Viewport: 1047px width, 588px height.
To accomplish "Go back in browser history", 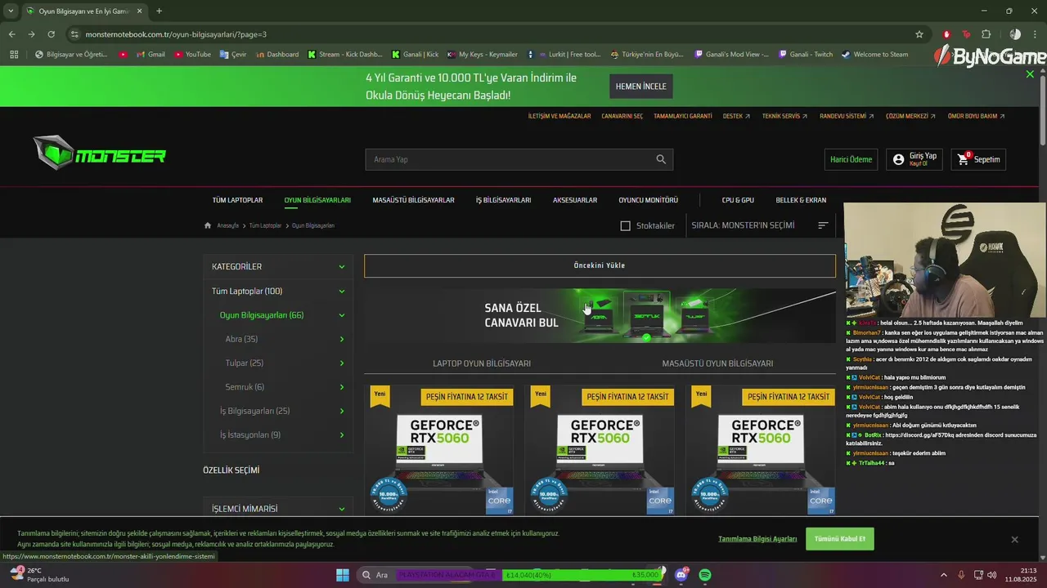I will point(11,34).
